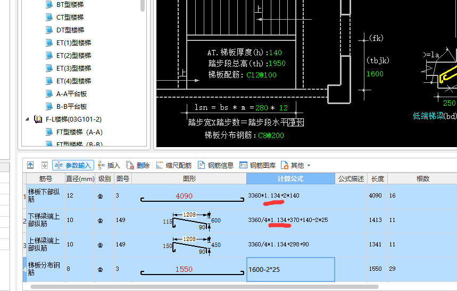Click the page icon beside BT型楼梯

pyautogui.click(x=49, y=5)
